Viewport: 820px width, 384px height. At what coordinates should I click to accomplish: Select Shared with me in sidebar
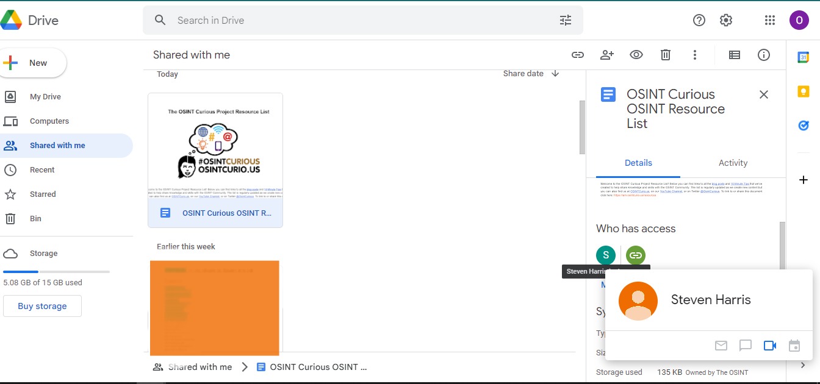click(x=66, y=146)
